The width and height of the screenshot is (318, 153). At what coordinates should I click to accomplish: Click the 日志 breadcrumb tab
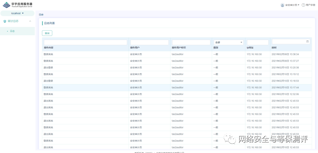click(41, 15)
